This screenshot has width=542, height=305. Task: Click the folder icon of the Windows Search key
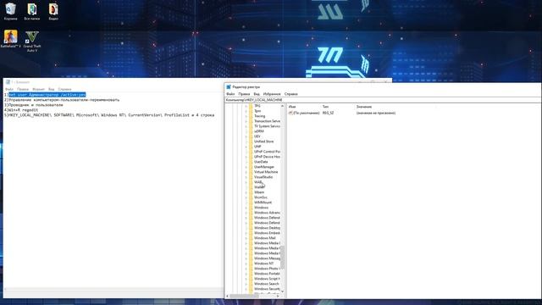[251, 284]
